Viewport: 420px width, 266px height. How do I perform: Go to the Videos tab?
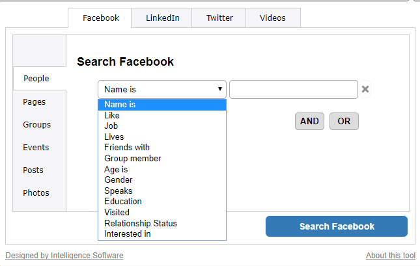pyautogui.click(x=273, y=18)
